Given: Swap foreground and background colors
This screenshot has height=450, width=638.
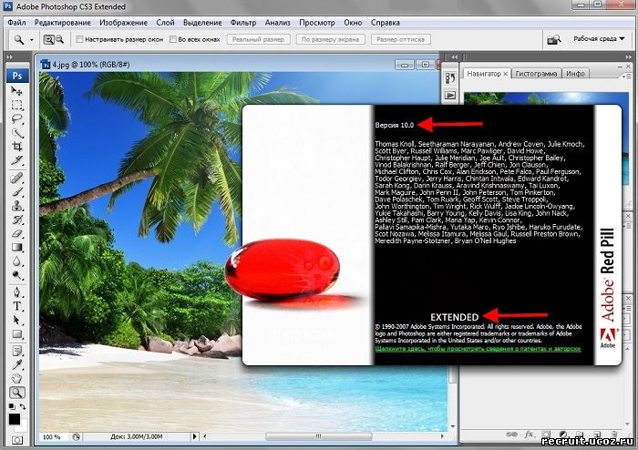Looking at the screenshot, I should [x=23, y=406].
